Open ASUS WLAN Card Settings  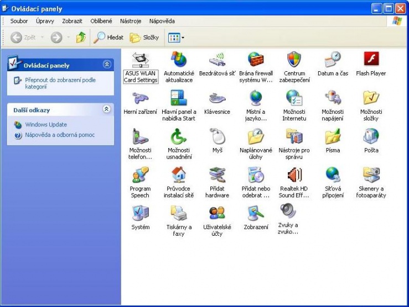[x=141, y=60]
